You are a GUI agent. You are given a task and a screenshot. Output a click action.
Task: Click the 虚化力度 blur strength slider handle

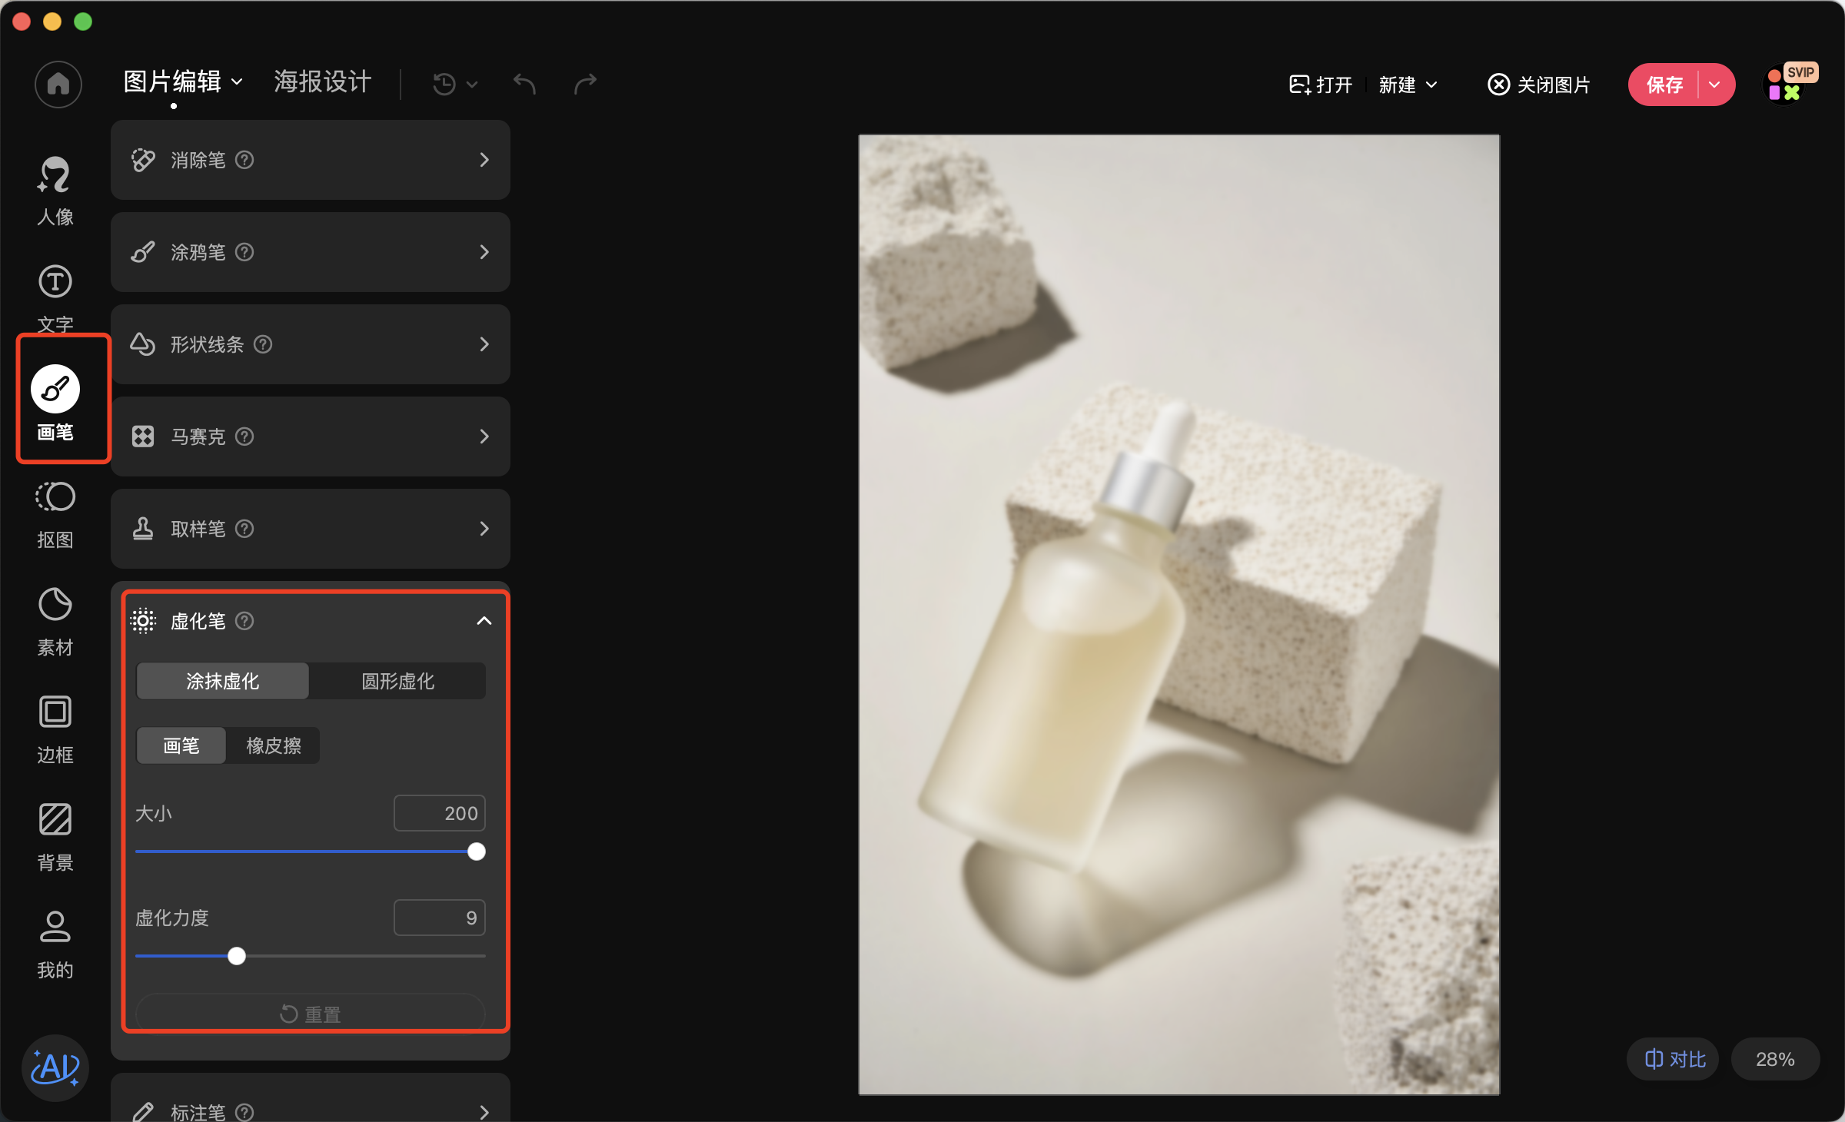coord(237,956)
